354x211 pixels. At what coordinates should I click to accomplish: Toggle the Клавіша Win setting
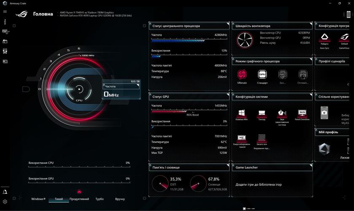coord(242,113)
